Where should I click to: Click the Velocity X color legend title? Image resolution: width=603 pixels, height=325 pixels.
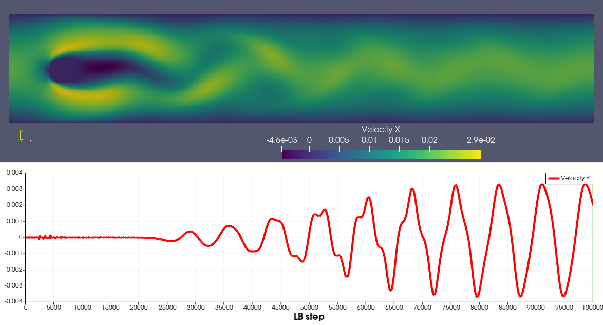[x=381, y=129]
